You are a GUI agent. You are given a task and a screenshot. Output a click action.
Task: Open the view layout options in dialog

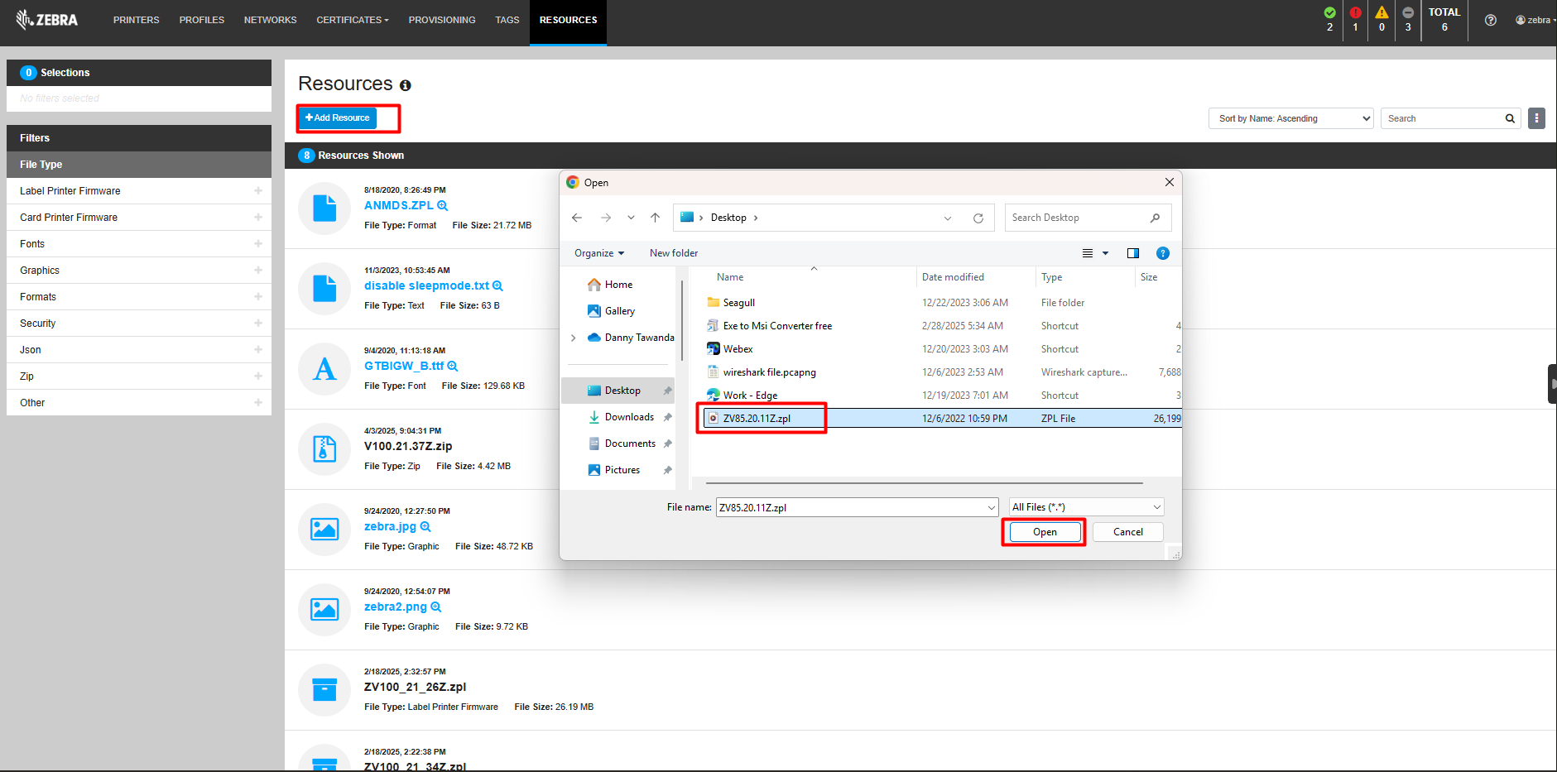1095,253
